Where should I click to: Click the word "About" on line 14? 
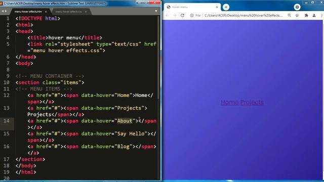pos(125,121)
